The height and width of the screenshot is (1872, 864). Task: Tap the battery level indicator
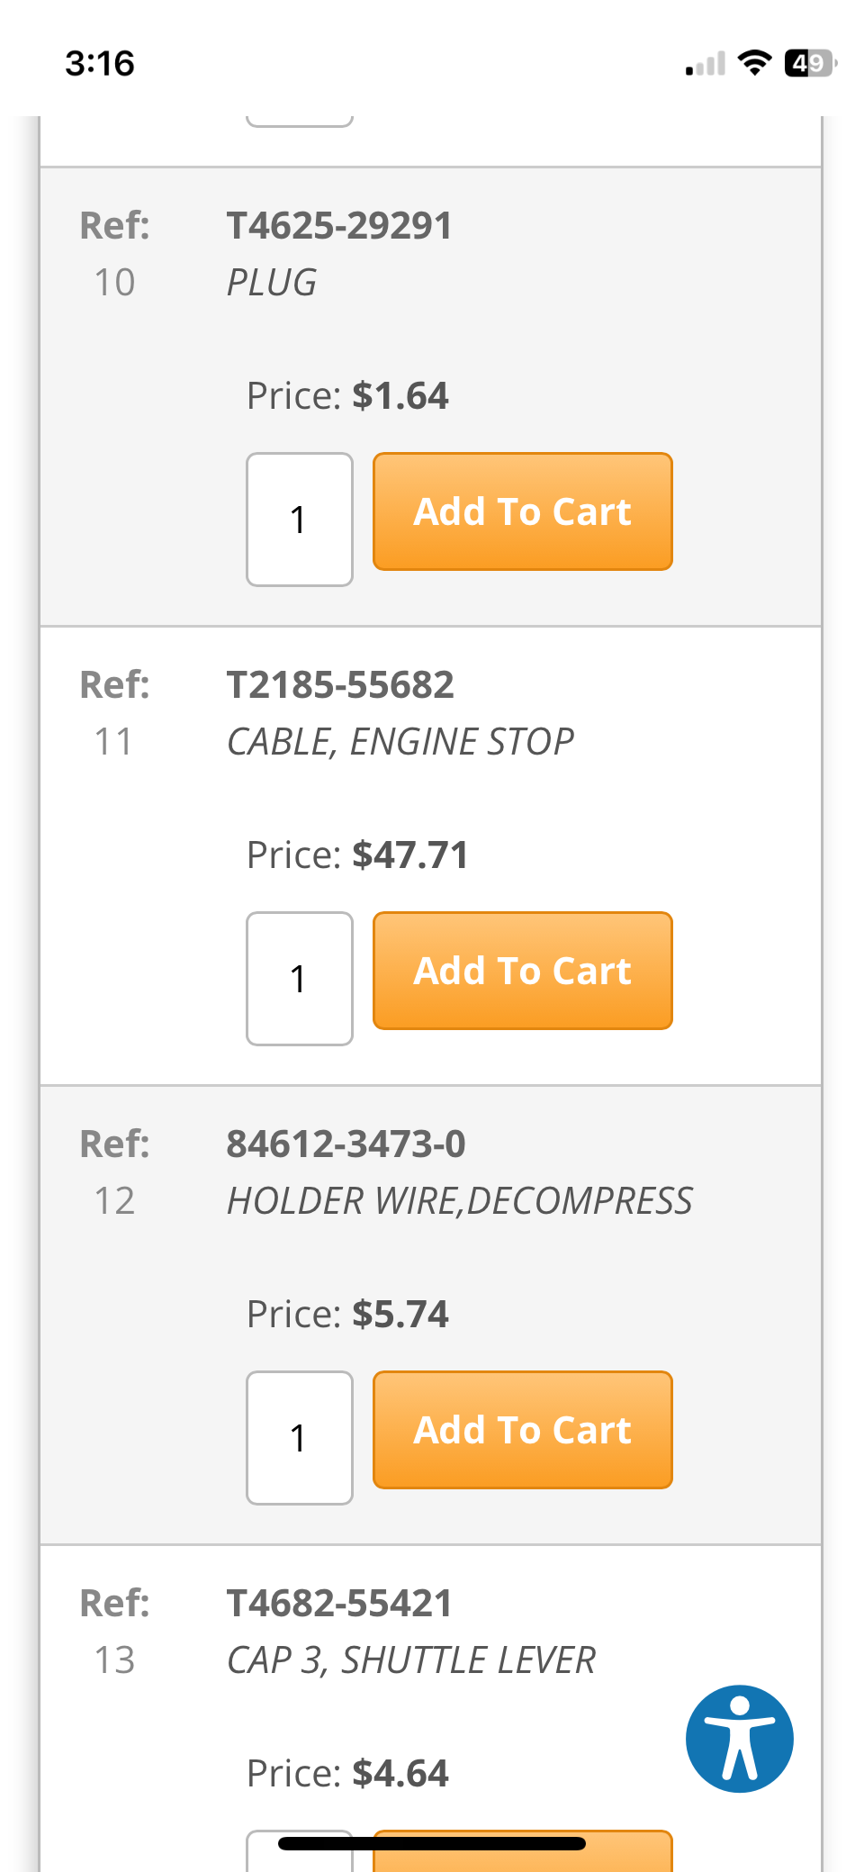(810, 63)
